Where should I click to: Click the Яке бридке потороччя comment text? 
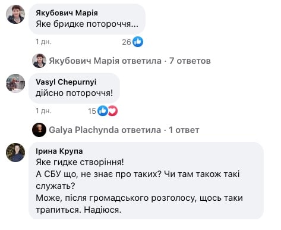pyautogui.click(x=87, y=24)
